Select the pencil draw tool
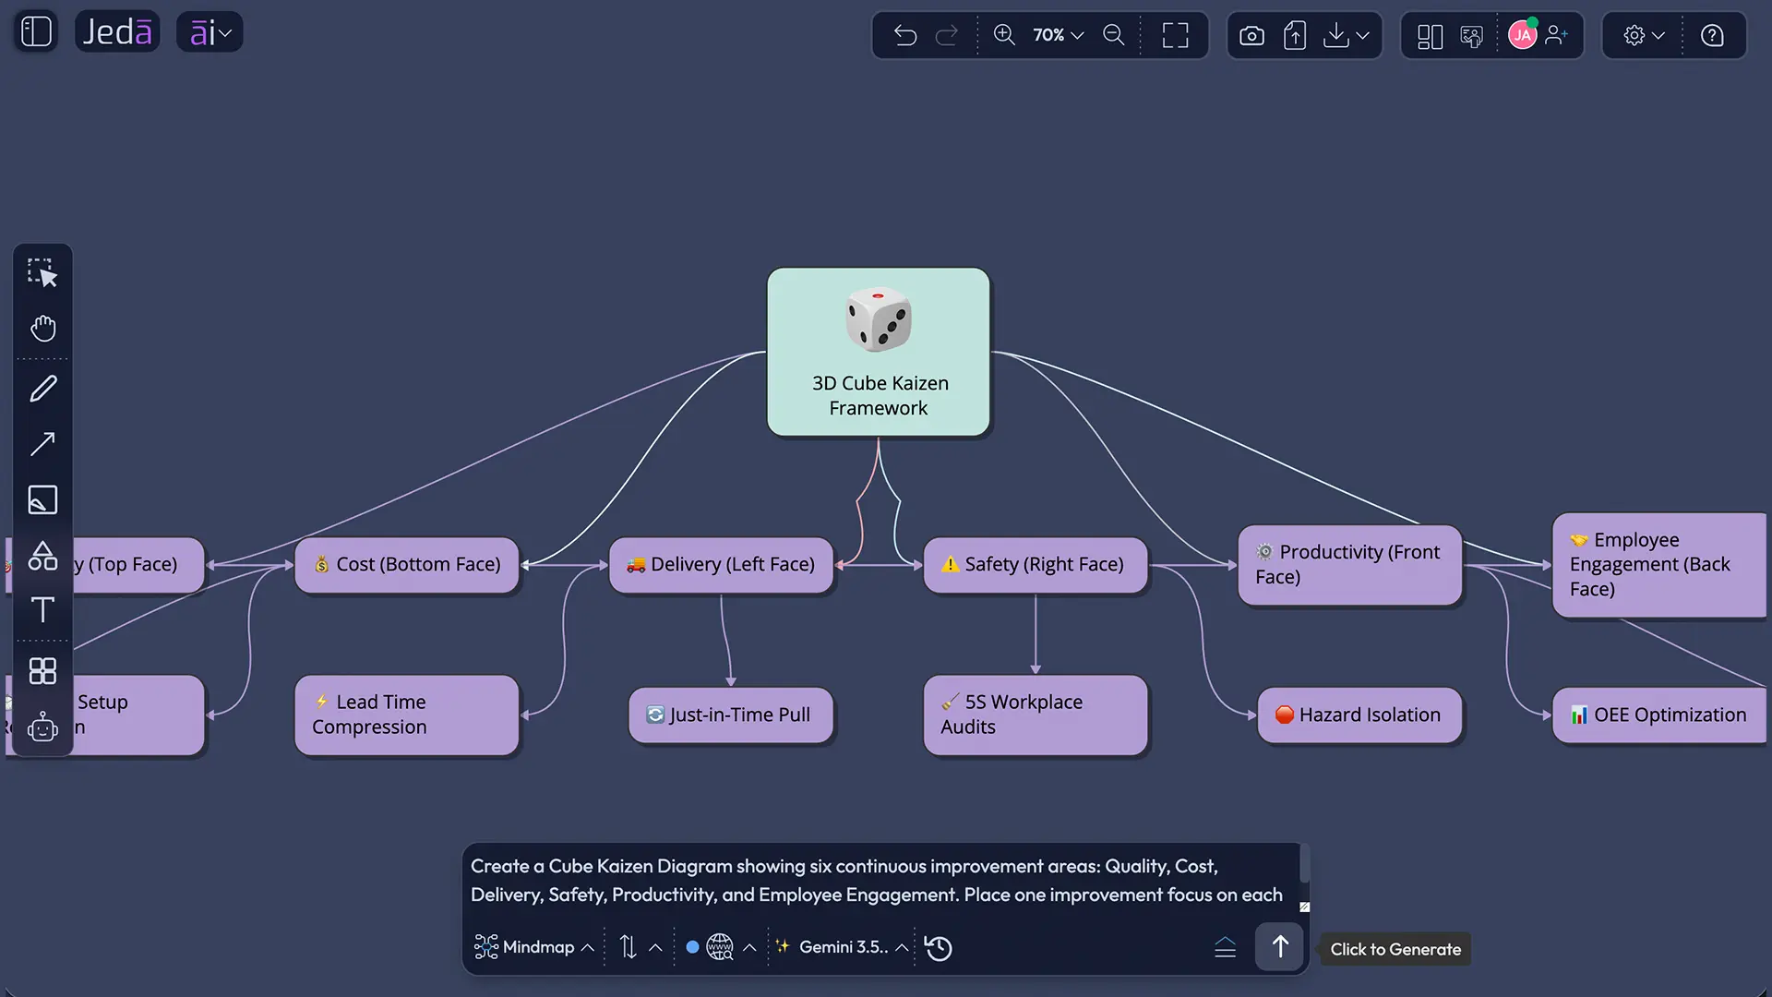Screen dimensions: 1772x997 click(x=42, y=389)
